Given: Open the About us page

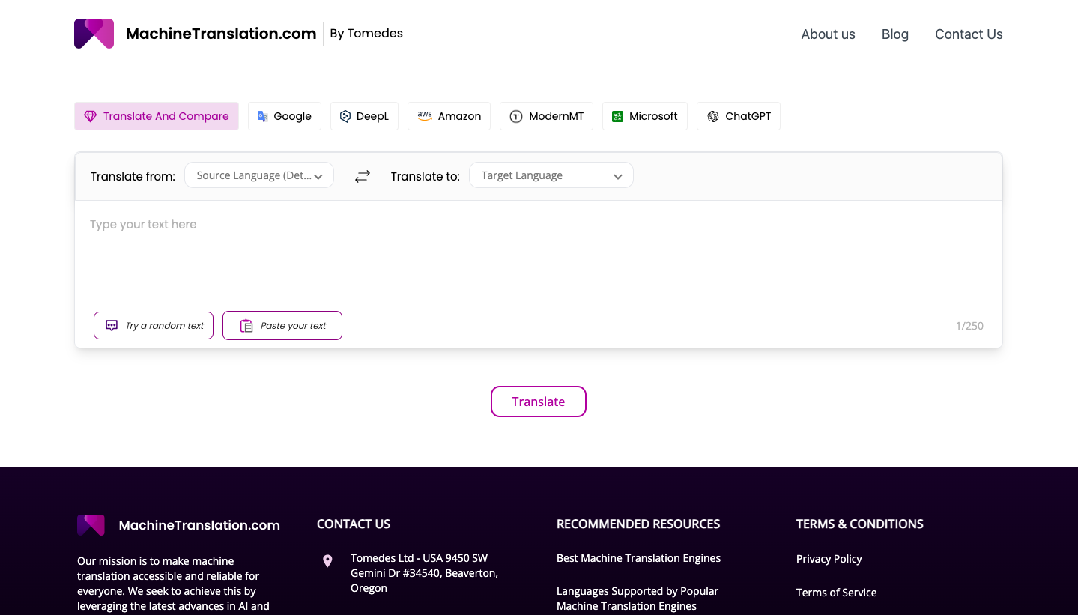Looking at the screenshot, I should point(828,34).
